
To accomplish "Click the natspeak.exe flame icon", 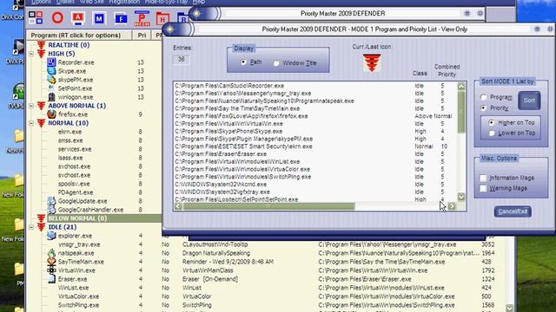I will [x=51, y=253].
